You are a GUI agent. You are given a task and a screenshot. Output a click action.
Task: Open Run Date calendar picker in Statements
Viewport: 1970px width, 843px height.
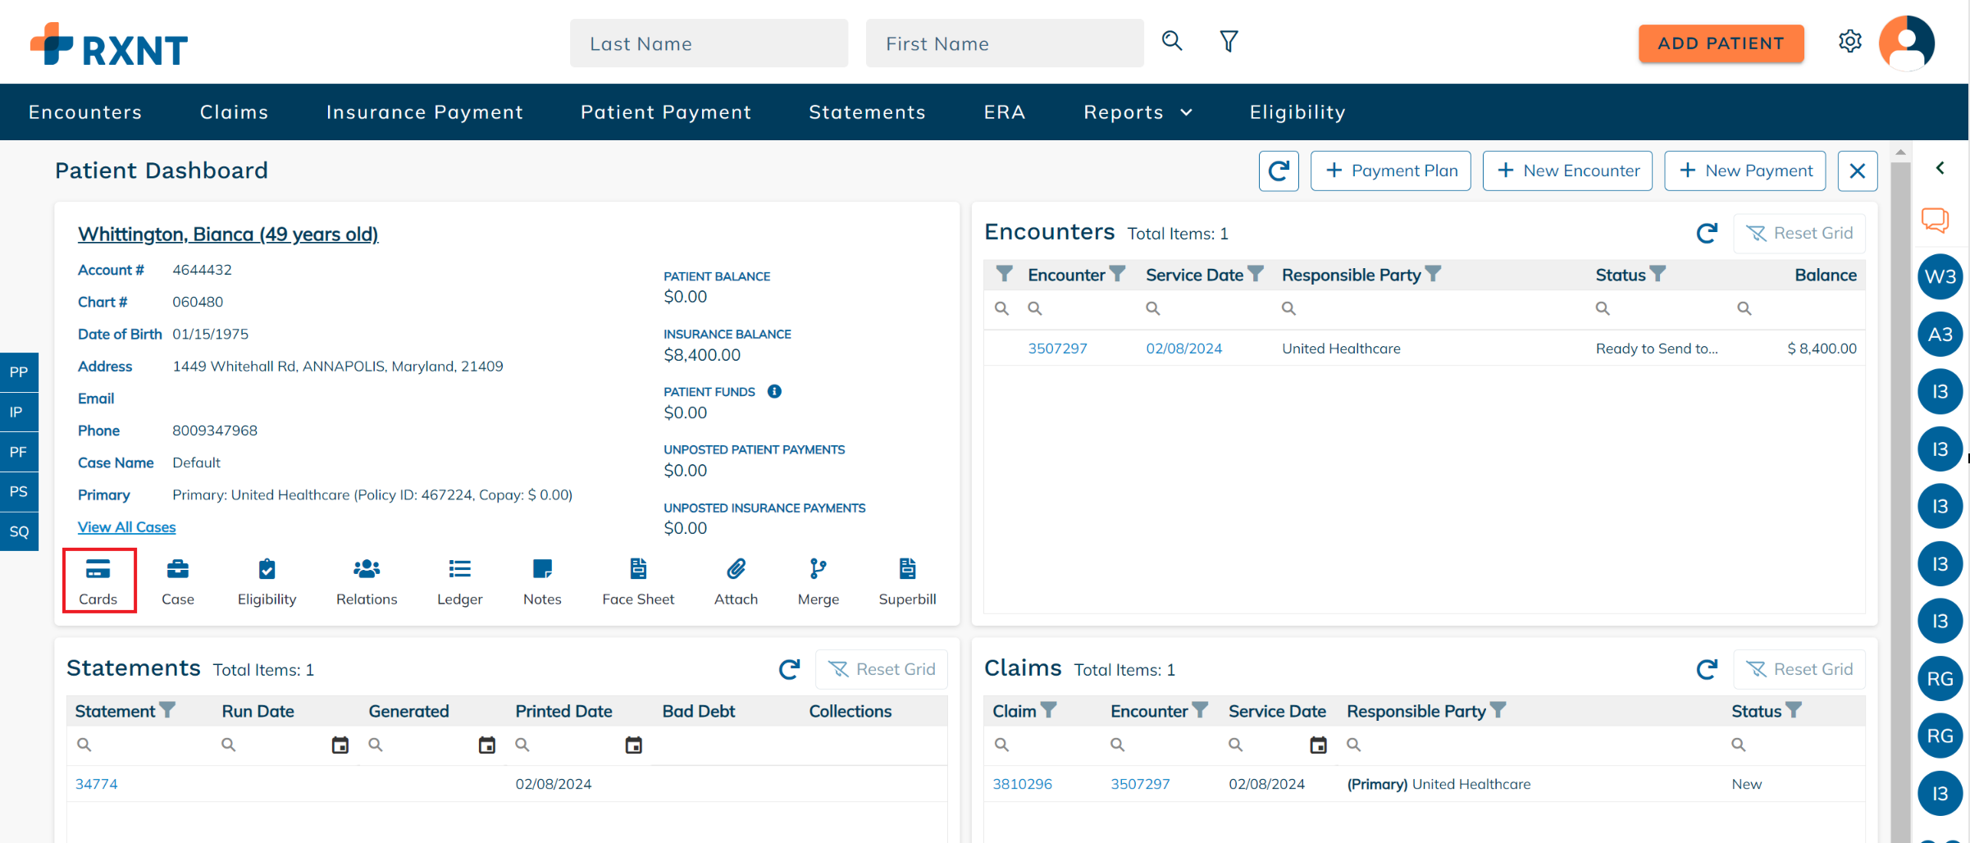tap(340, 745)
